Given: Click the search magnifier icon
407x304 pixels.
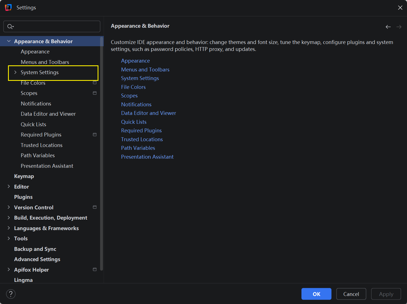Looking at the screenshot, I should click(x=10, y=27).
